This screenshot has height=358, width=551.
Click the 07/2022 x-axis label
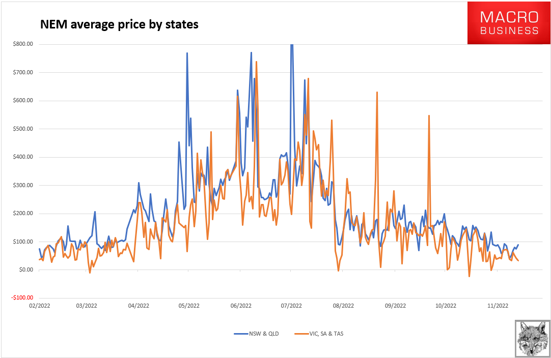point(291,306)
